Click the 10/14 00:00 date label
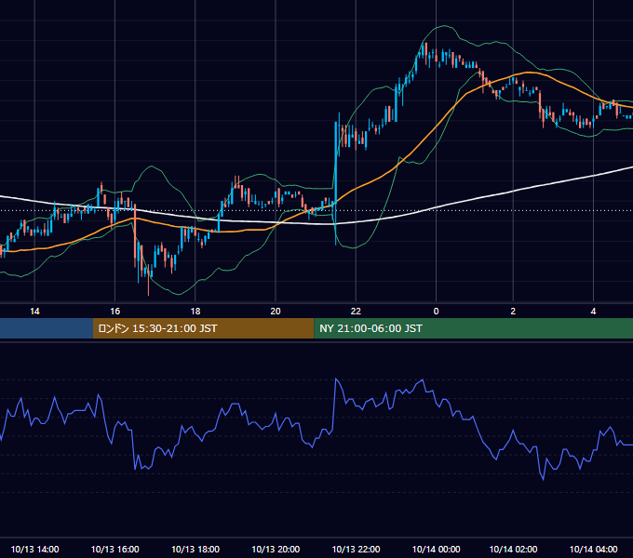633x558 pixels. [436, 549]
